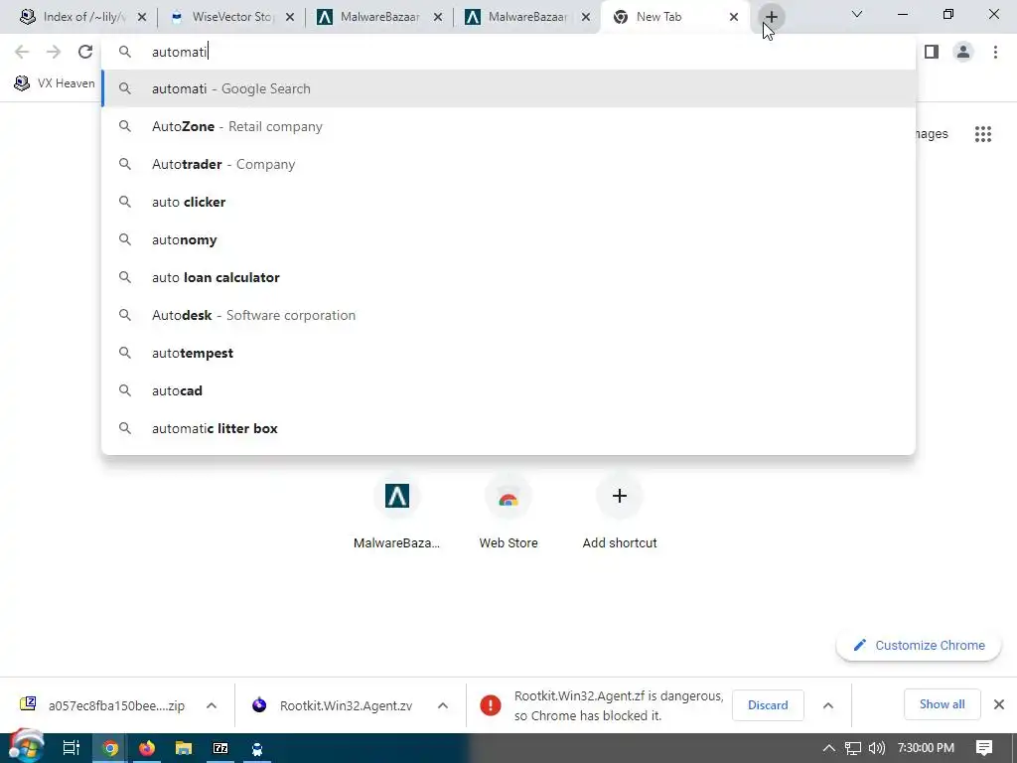Go back to previous page
Viewport: 1017px width, 763px height.
point(22,52)
